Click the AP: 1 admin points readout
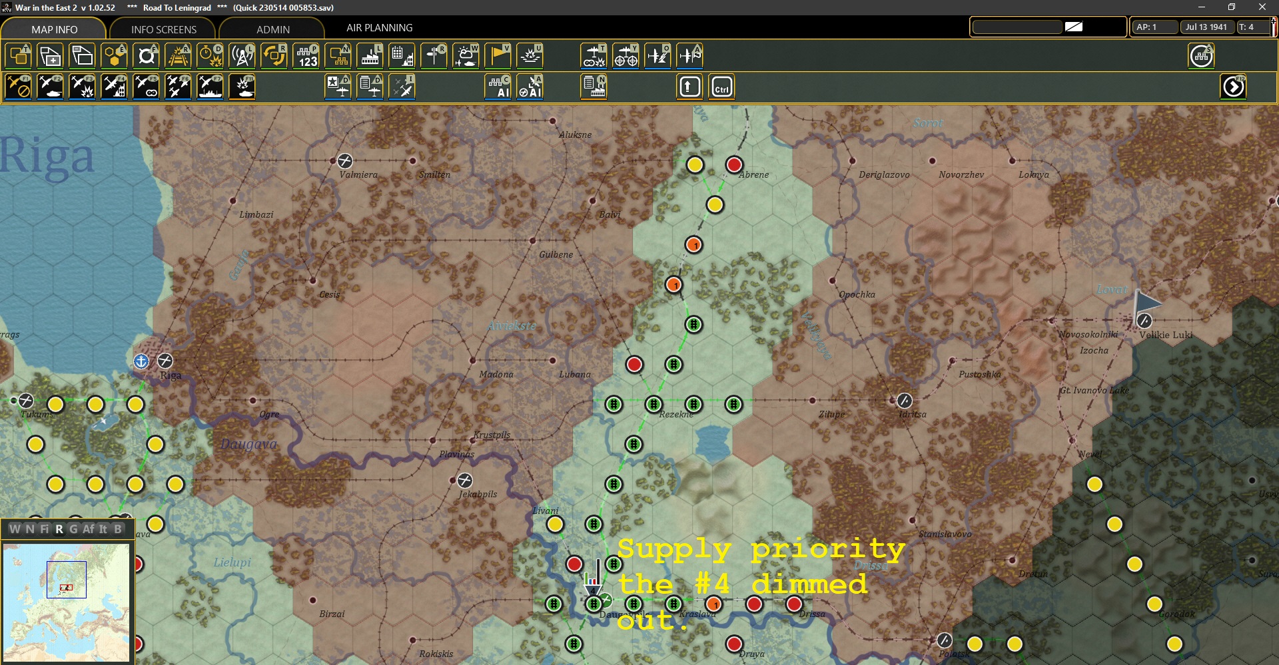Screen dimensions: 1279x665 coord(1154,27)
